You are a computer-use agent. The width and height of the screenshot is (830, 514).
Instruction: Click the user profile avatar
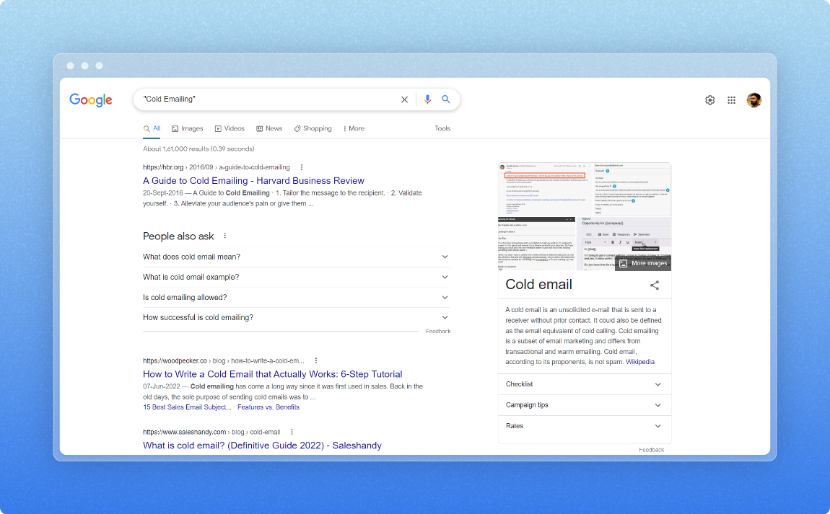click(x=753, y=100)
